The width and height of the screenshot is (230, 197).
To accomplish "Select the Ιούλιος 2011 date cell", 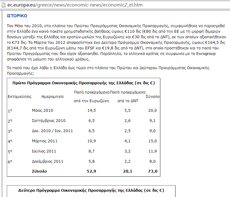I will [44, 151].
